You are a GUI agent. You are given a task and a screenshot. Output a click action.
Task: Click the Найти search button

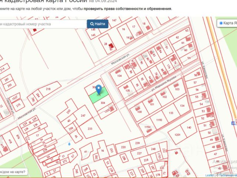(98, 24)
